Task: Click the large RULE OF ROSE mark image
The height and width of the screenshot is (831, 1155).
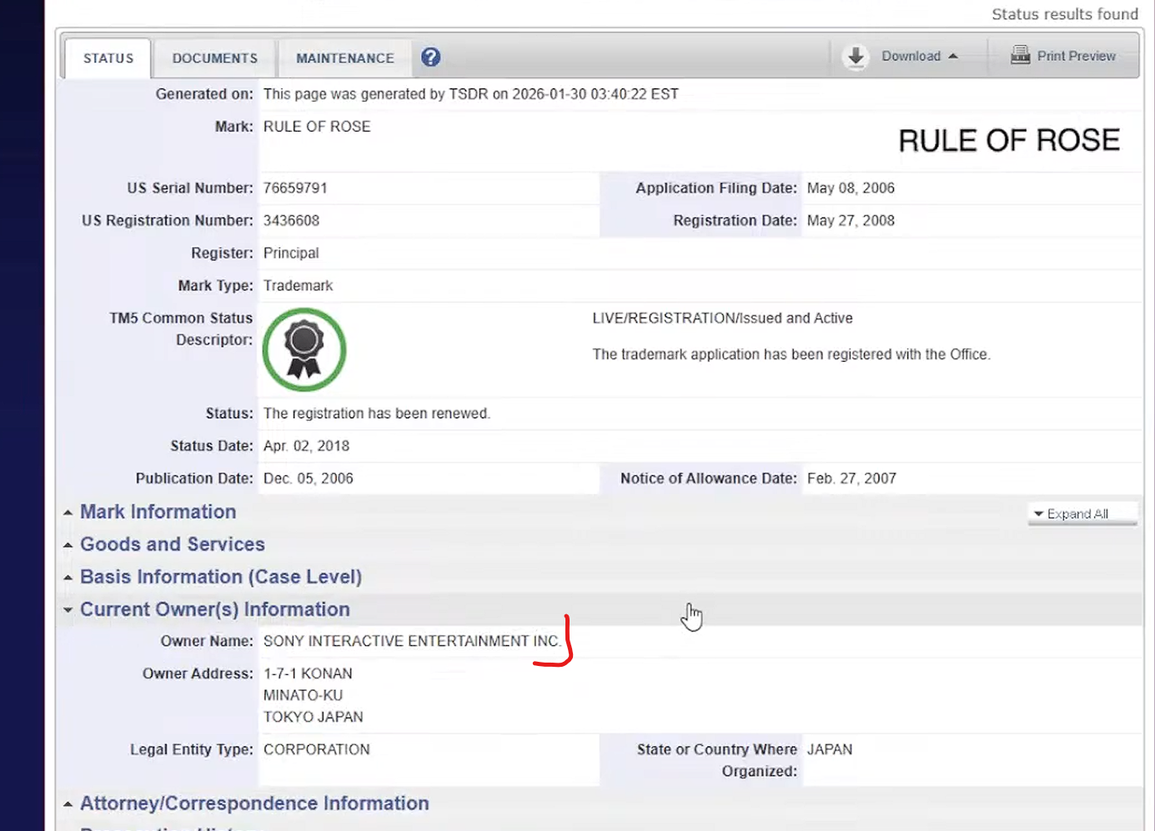Action: point(1008,141)
